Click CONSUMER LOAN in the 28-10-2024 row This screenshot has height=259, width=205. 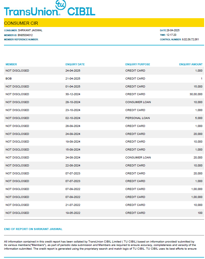[138, 102]
